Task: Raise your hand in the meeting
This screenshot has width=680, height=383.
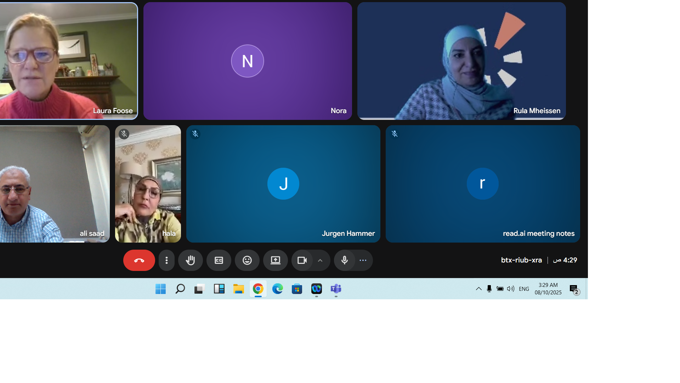Action: pyautogui.click(x=191, y=260)
